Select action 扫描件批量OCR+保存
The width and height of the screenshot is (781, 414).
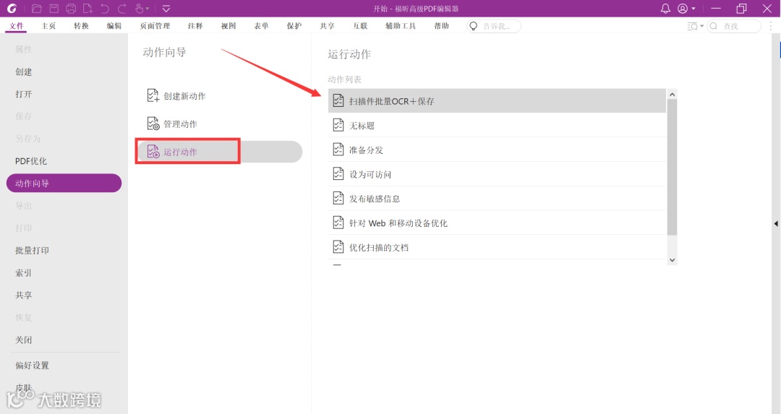(497, 101)
